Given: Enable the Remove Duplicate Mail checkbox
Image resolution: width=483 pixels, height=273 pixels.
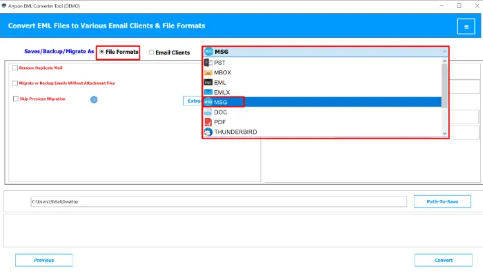Looking at the screenshot, I should [x=14, y=68].
